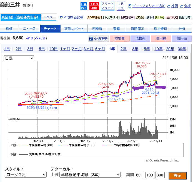The image size is (193, 182).
Task: Open the 株主優待 tab
Action: pos(161,29)
